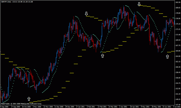Click the 27 Sep 2000 date label
The height and width of the screenshot is (108, 181).
click(x=15, y=107)
